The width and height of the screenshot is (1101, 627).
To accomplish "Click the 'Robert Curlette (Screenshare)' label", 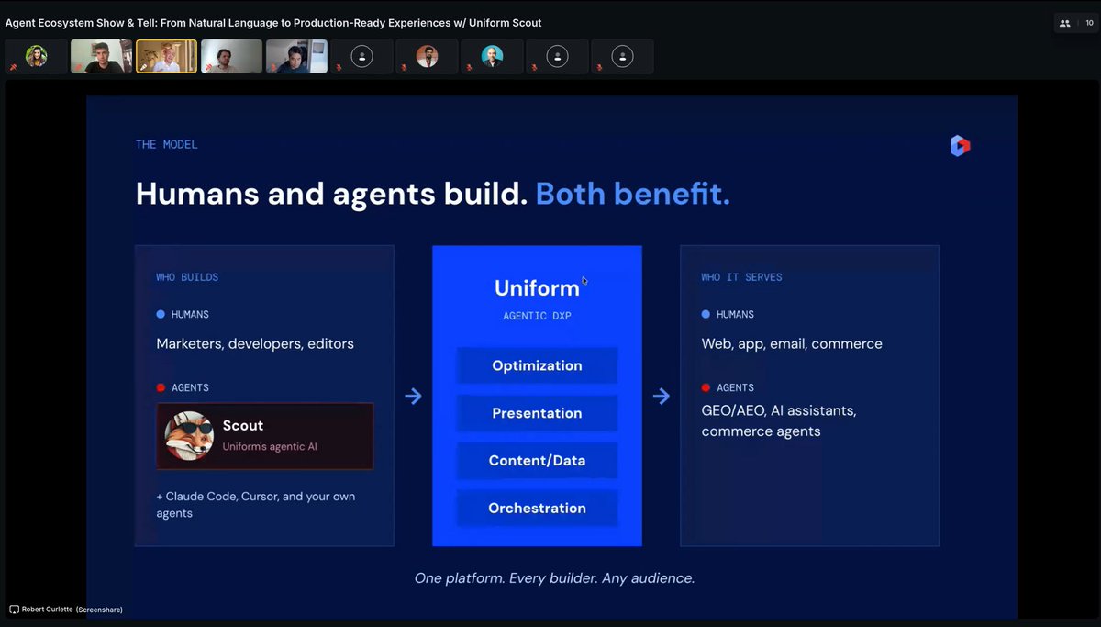I will (72, 610).
